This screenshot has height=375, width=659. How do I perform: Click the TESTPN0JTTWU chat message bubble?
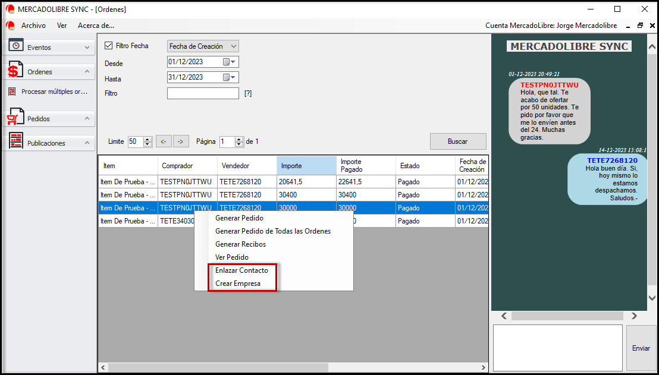pos(550,111)
